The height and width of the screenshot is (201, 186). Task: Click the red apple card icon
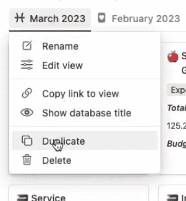pos(173,57)
